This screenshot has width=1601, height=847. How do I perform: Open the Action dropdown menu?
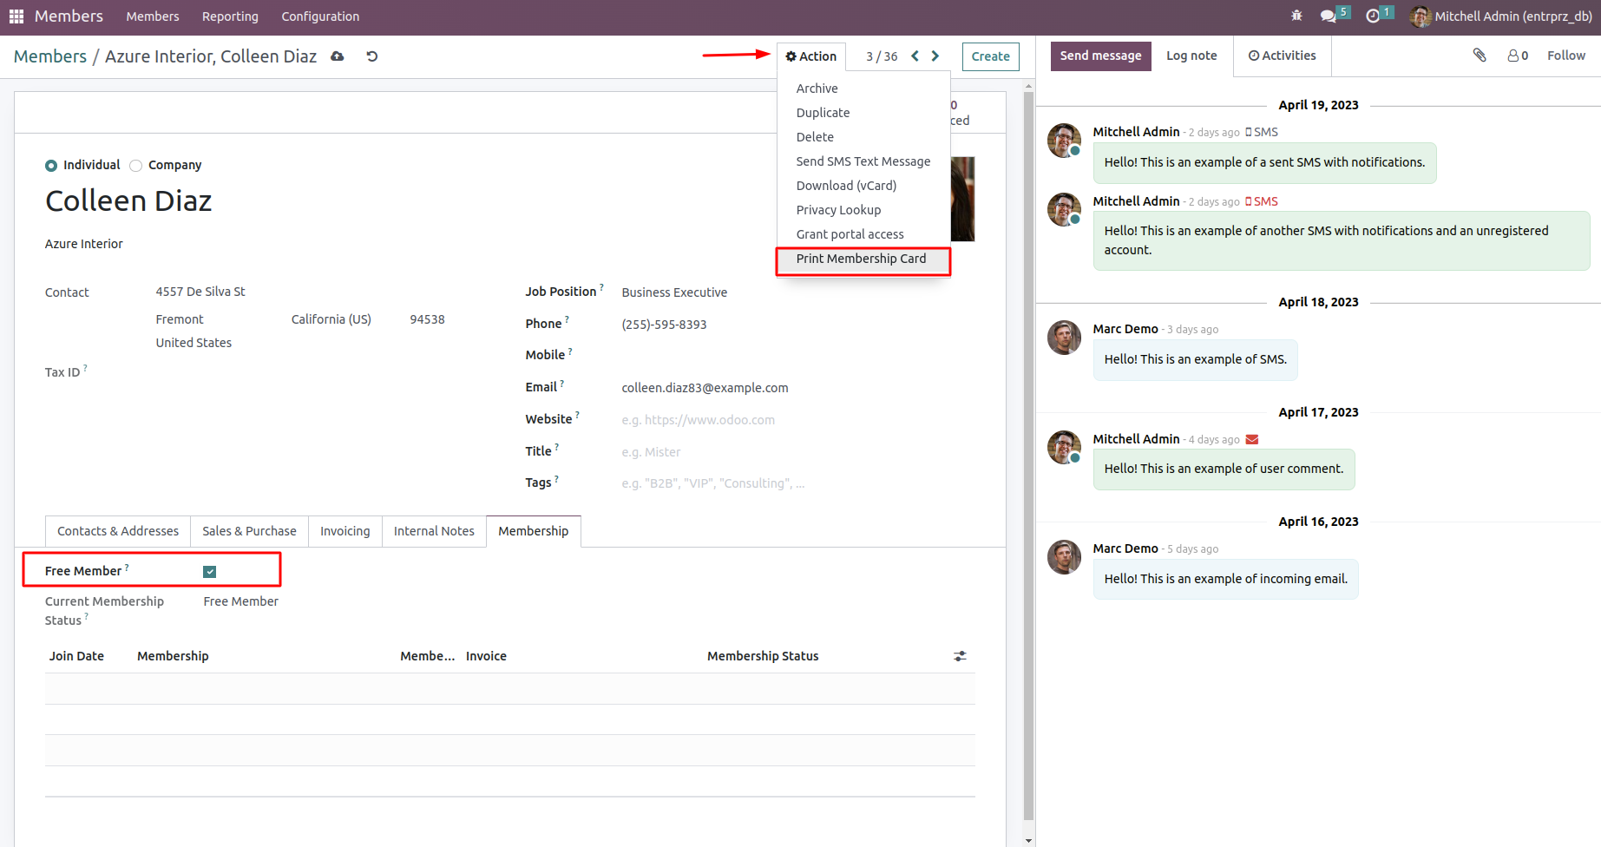point(811,56)
